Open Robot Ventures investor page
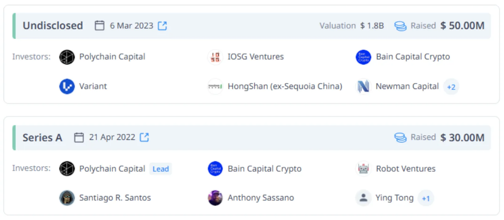This screenshot has width=504, height=220. click(406, 169)
